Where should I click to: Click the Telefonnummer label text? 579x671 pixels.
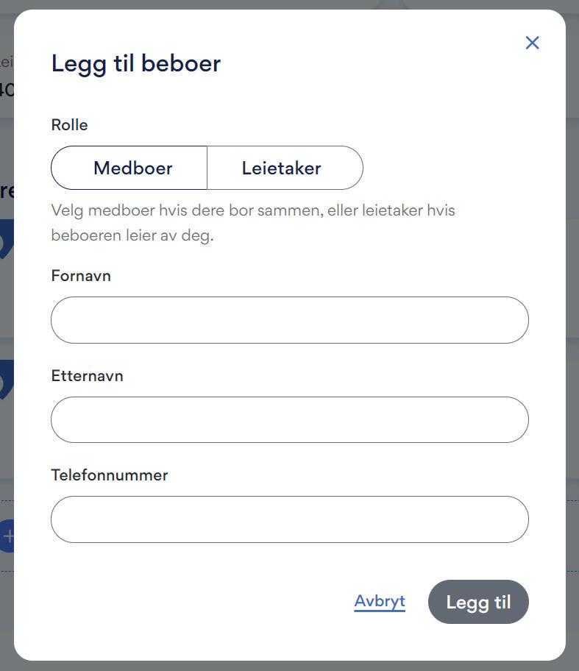[110, 475]
